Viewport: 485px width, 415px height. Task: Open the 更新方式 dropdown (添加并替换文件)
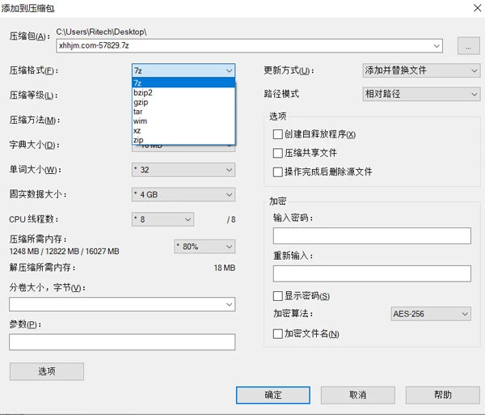421,70
